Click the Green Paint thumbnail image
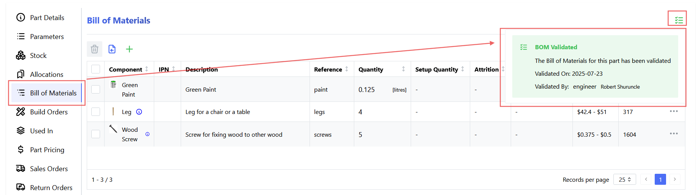 [113, 84]
